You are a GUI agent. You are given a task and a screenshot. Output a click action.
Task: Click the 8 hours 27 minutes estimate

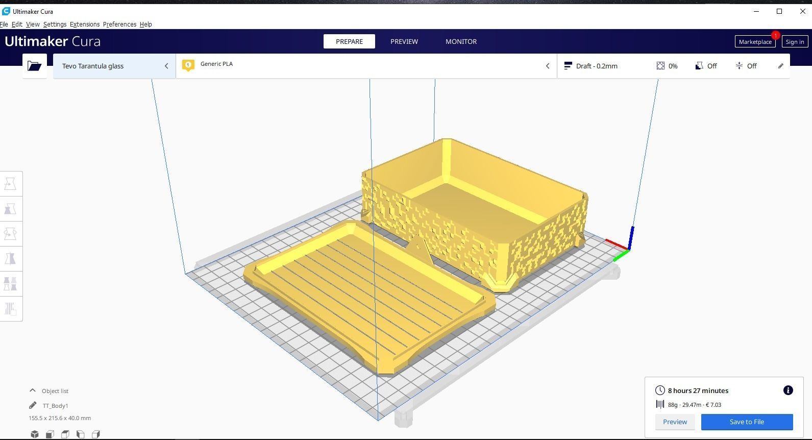(698, 390)
